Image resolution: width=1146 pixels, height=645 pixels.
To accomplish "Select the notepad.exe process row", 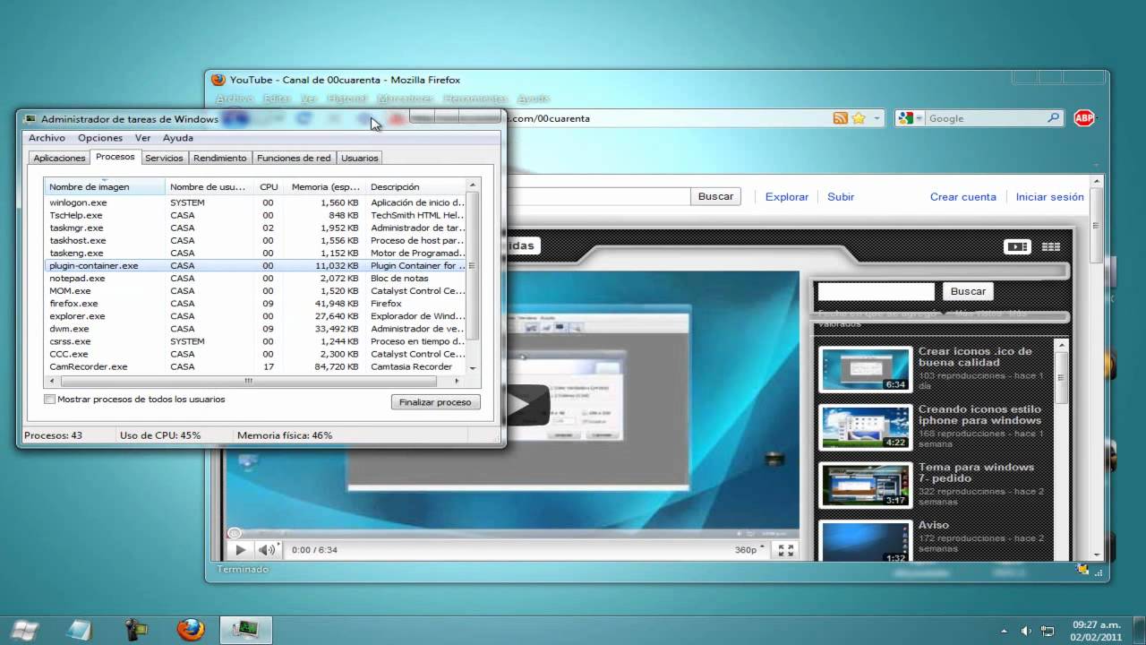I will [256, 279].
